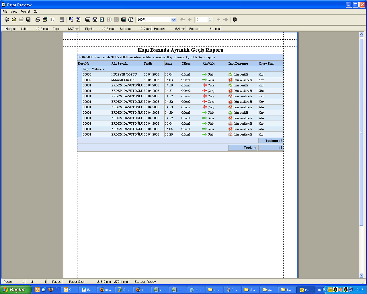Viewport: 367px width, 294px height.
Task: Click the grid table icon in toolbar
Action: click(62, 20)
